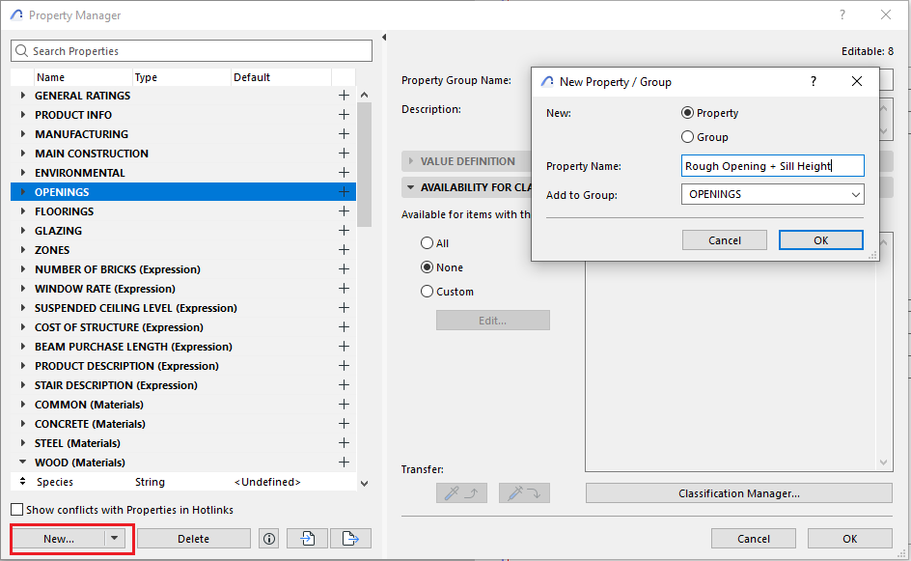Click plus icon on selected OPENINGS row

344,192
